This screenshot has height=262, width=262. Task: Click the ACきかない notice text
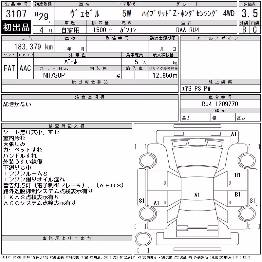click(x=17, y=104)
